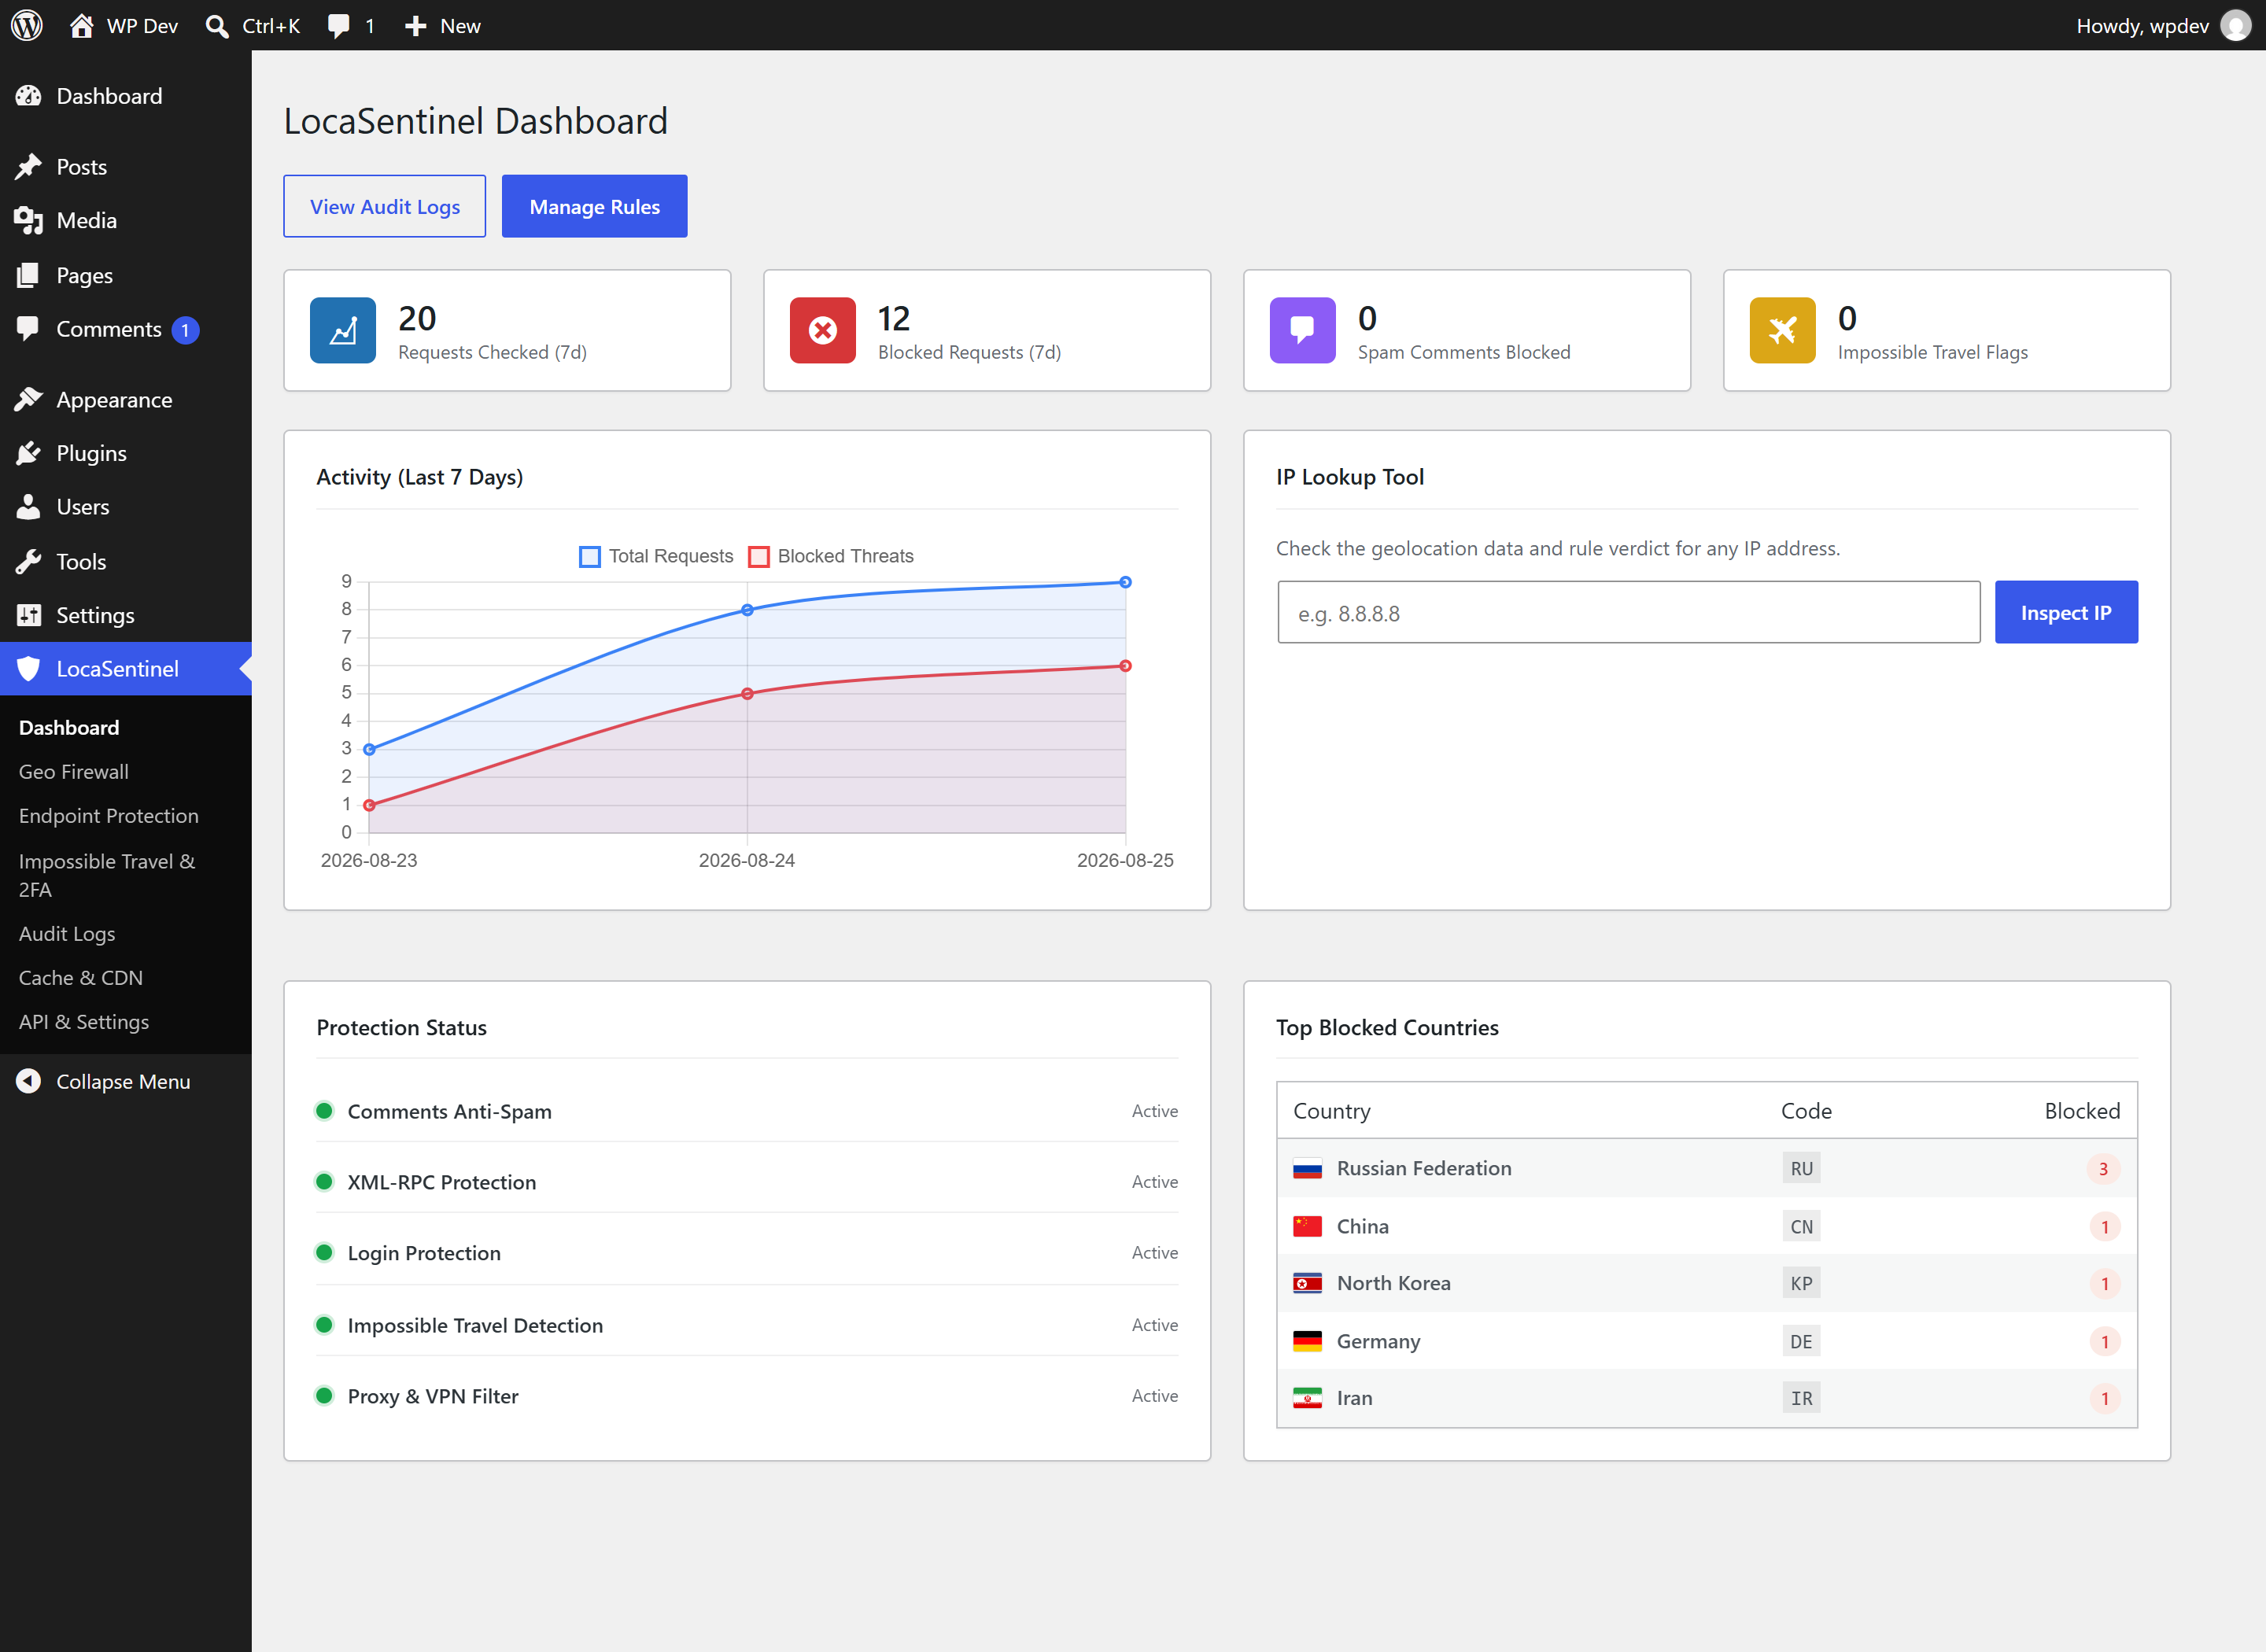Click the Pages icon in sidebar
2266x1652 pixels.
coord(28,275)
